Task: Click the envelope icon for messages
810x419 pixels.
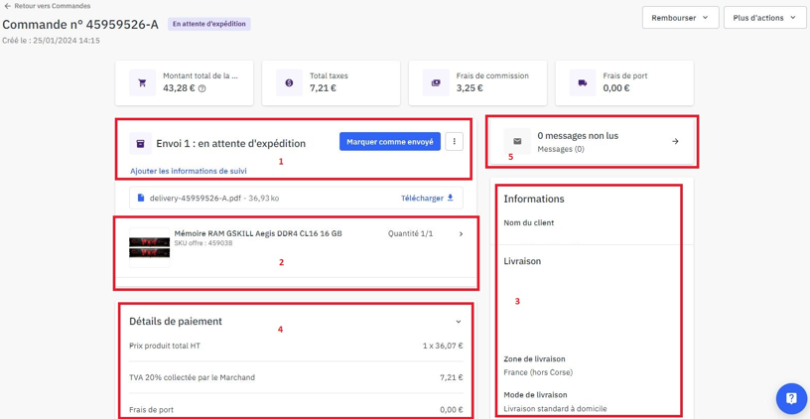Action: pos(517,142)
